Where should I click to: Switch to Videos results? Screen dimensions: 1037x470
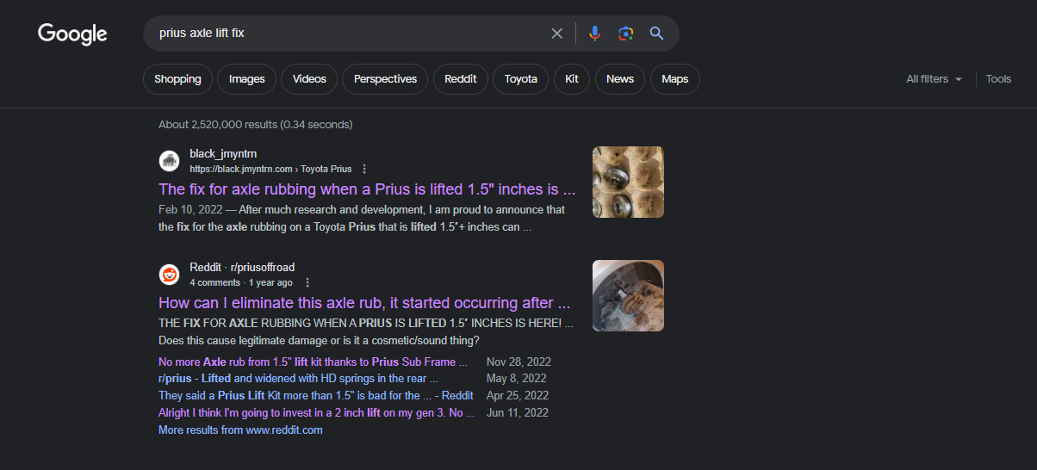tap(309, 79)
